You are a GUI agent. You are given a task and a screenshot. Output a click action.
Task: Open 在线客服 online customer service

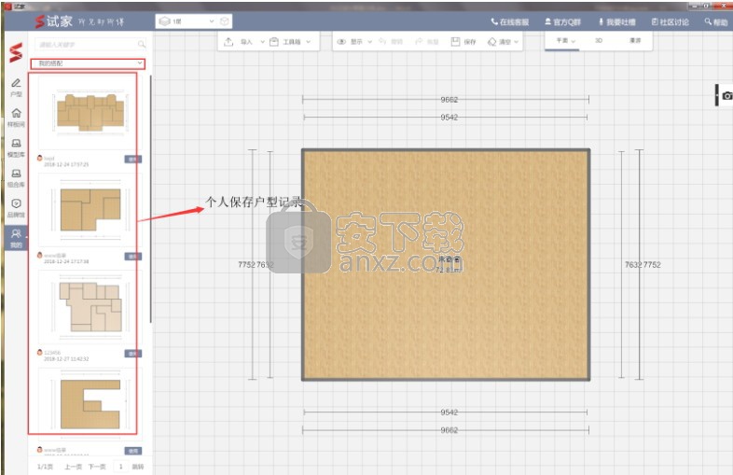pyautogui.click(x=509, y=22)
